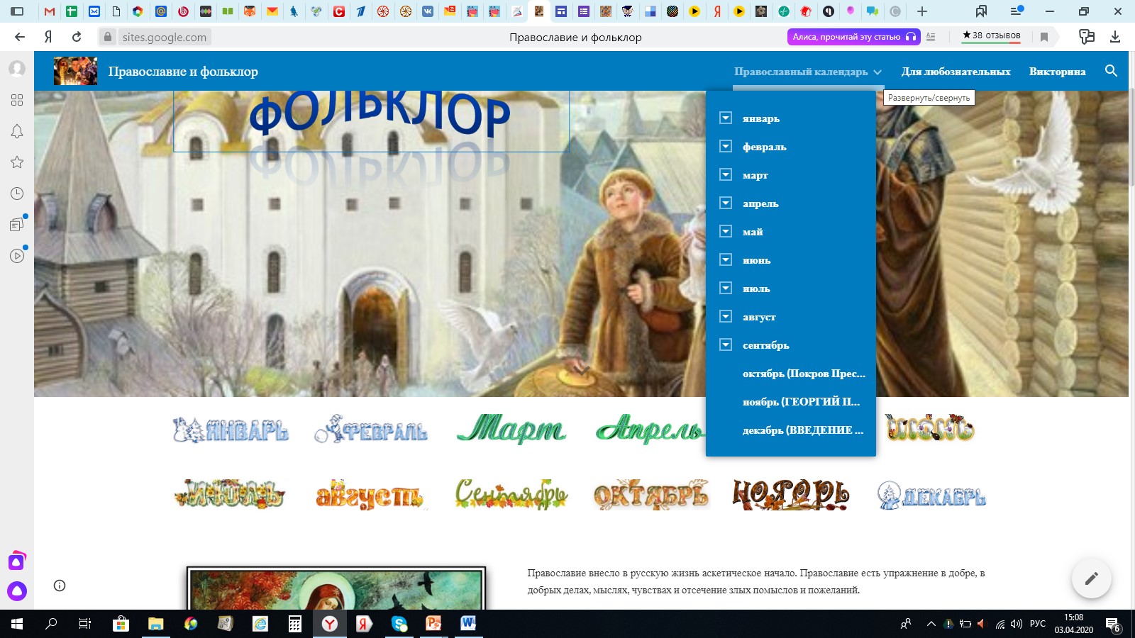Click the sites.google.com address field
This screenshot has width=1135, height=638.
[x=164, y=37]
